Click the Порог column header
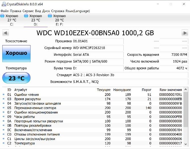Screen dimensions: 190x149 [147, 90]
